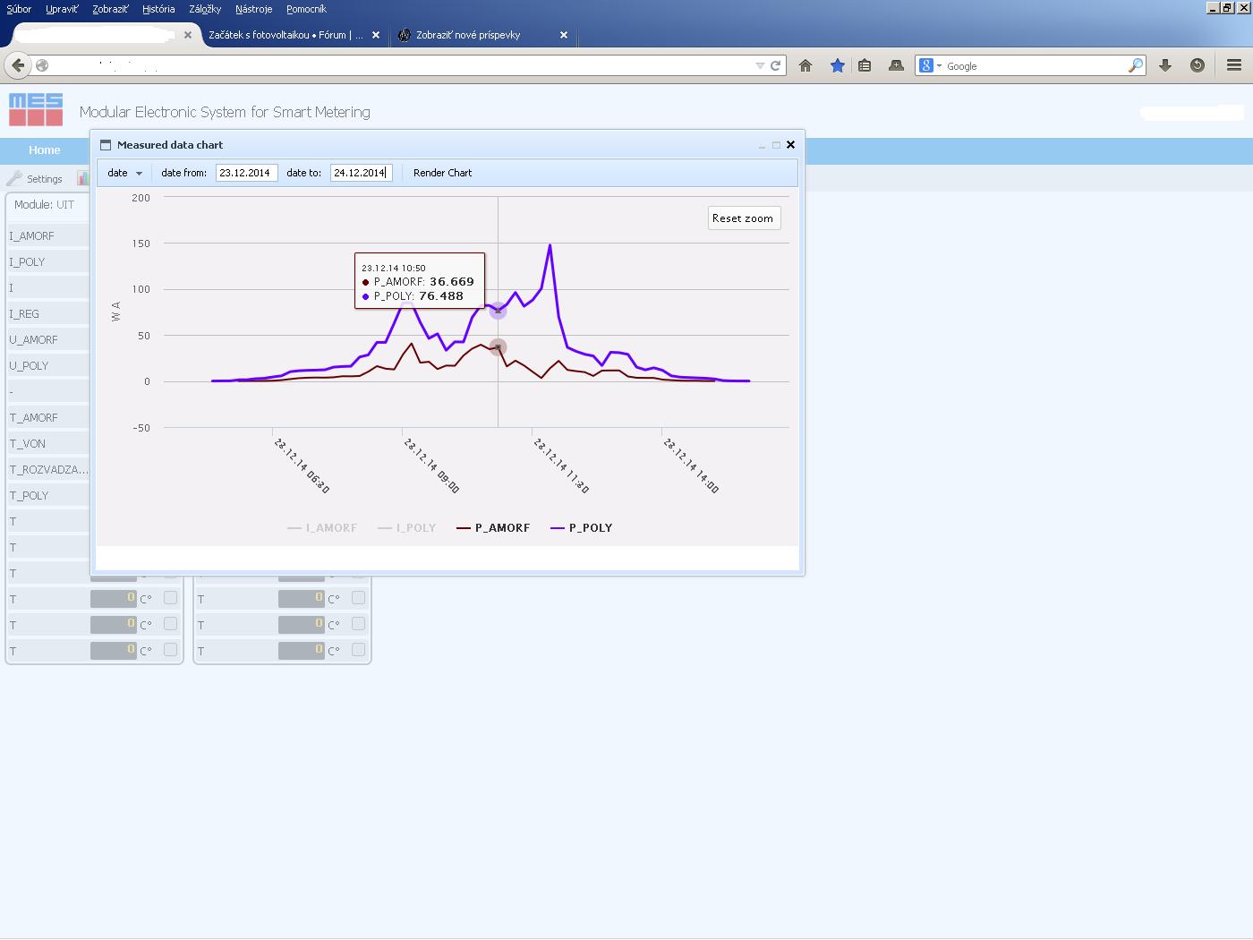Image resolution: width=1253 pixels, height=940 pixels.
Task: Click the blue bookmark star icon
Action: pyautogui.click(x=837, y=65)
